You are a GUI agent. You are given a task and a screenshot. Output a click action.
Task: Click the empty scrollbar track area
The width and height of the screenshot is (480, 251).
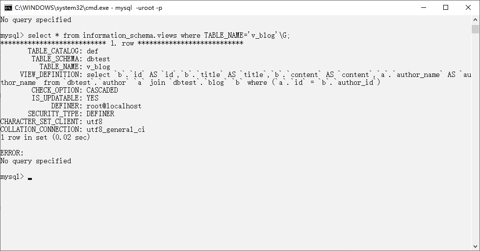click(475, 138)
